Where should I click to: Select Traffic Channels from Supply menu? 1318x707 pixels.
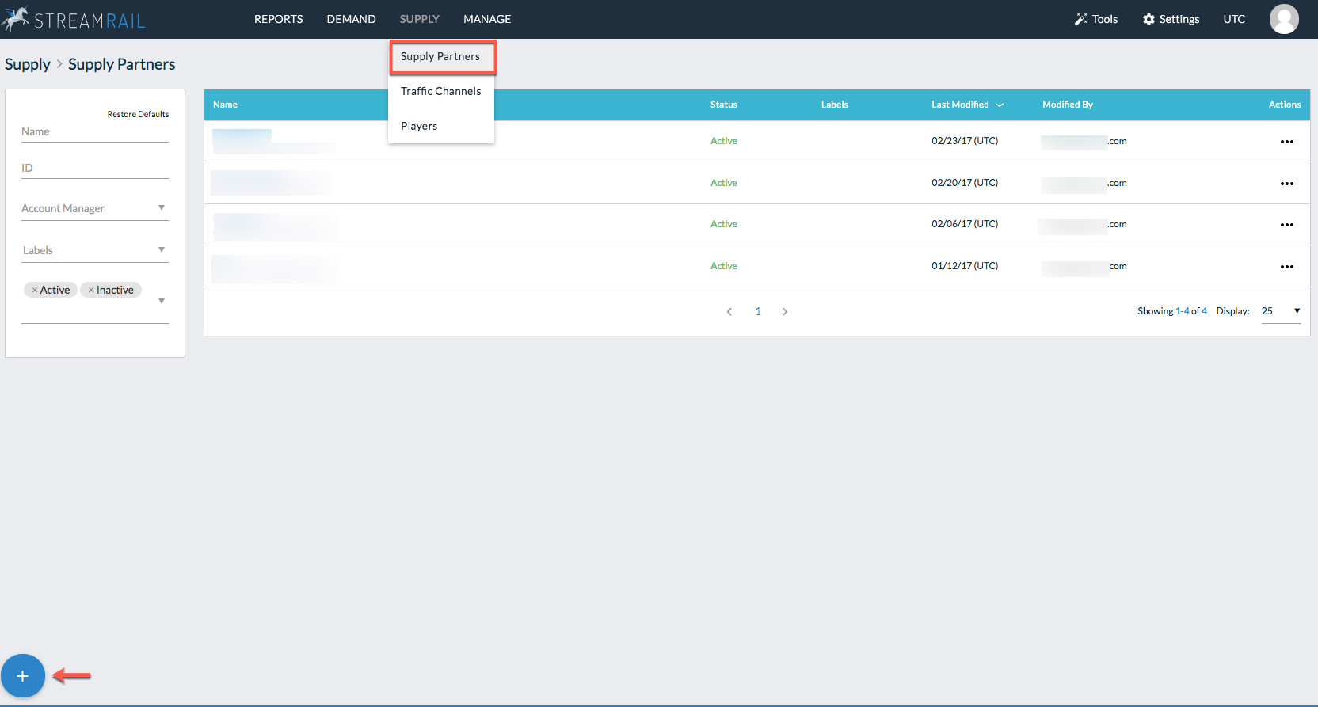[x=440, y=91]
